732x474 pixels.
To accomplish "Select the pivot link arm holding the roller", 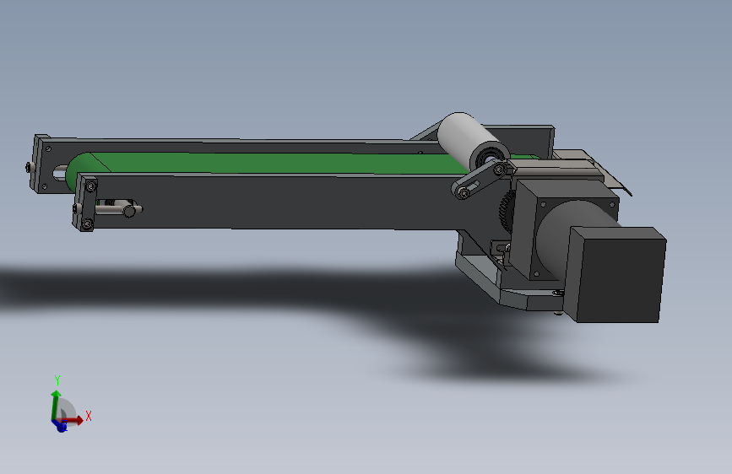I will tap(483, 180).
